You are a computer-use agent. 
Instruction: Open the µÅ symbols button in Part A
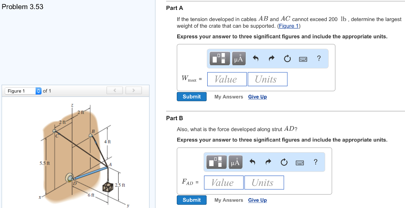pyautogui.click(x=238, y=59)
